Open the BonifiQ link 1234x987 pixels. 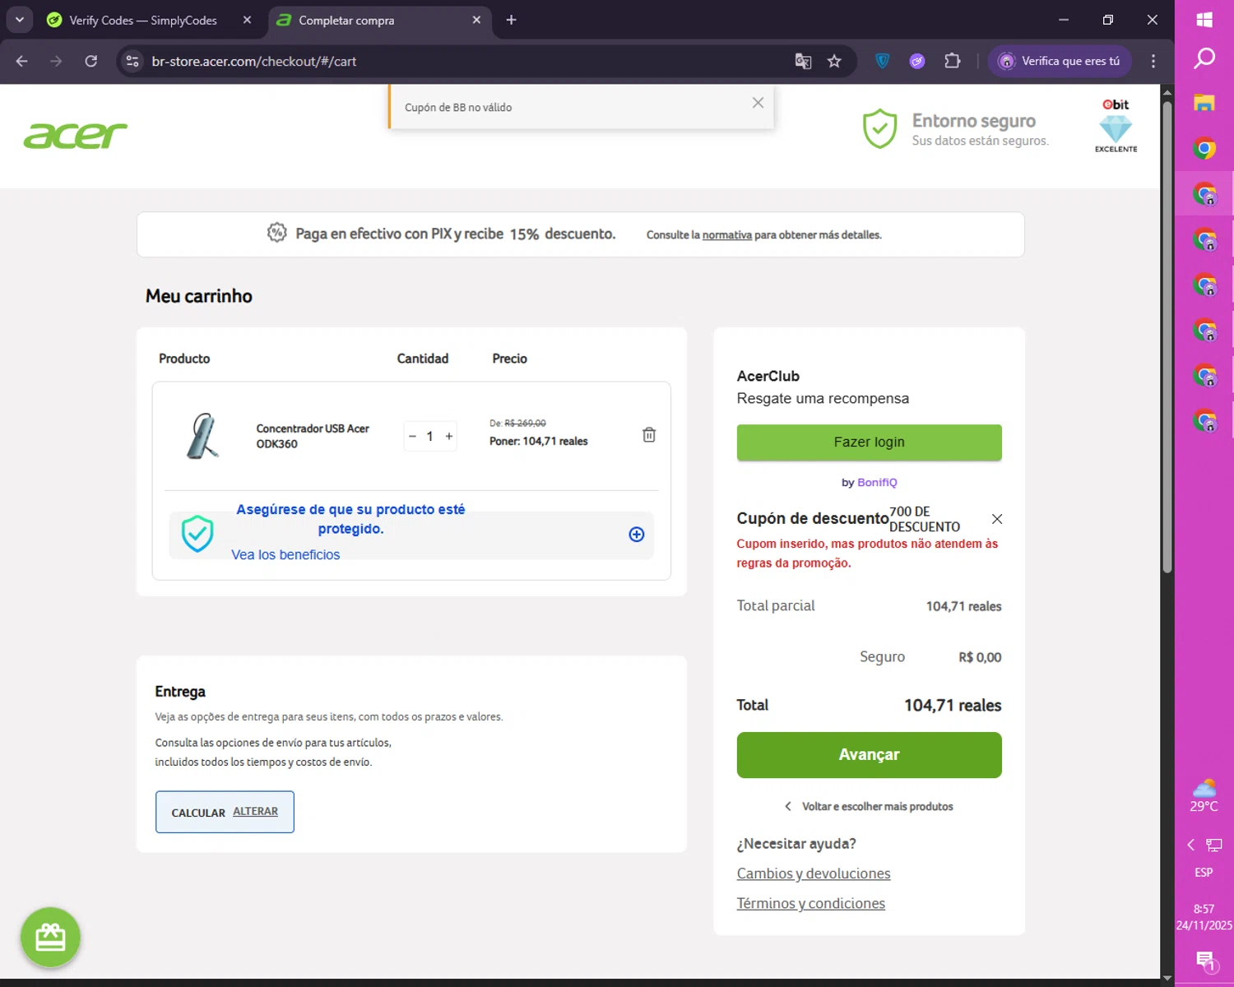877,483
